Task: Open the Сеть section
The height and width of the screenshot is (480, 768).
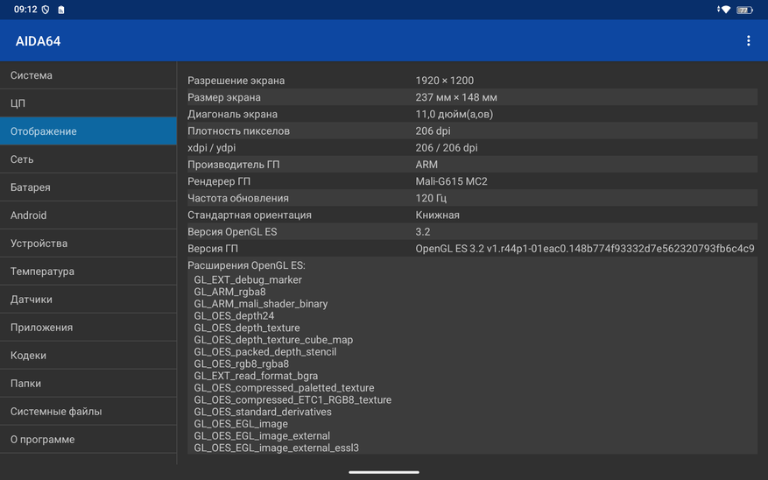Action: (x=88, y=159)
